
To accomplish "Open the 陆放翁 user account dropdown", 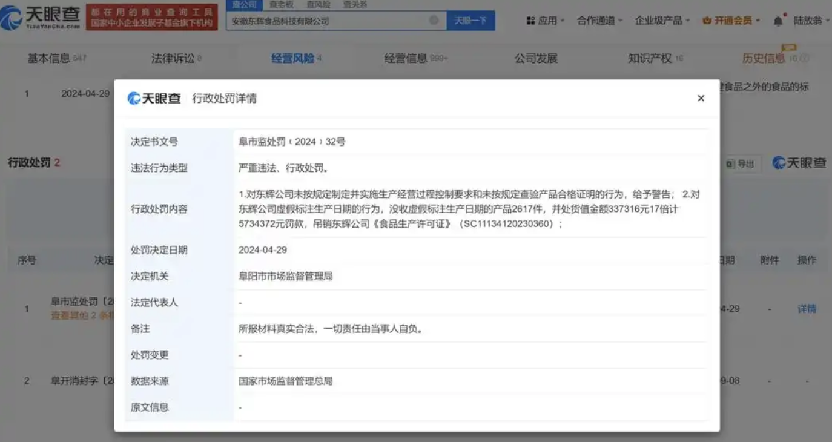I will [810, 21].
